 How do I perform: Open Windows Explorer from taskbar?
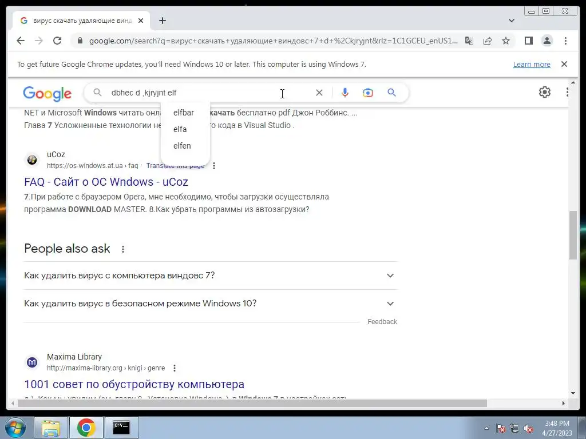pyautogui.click(x=51, y=428)
